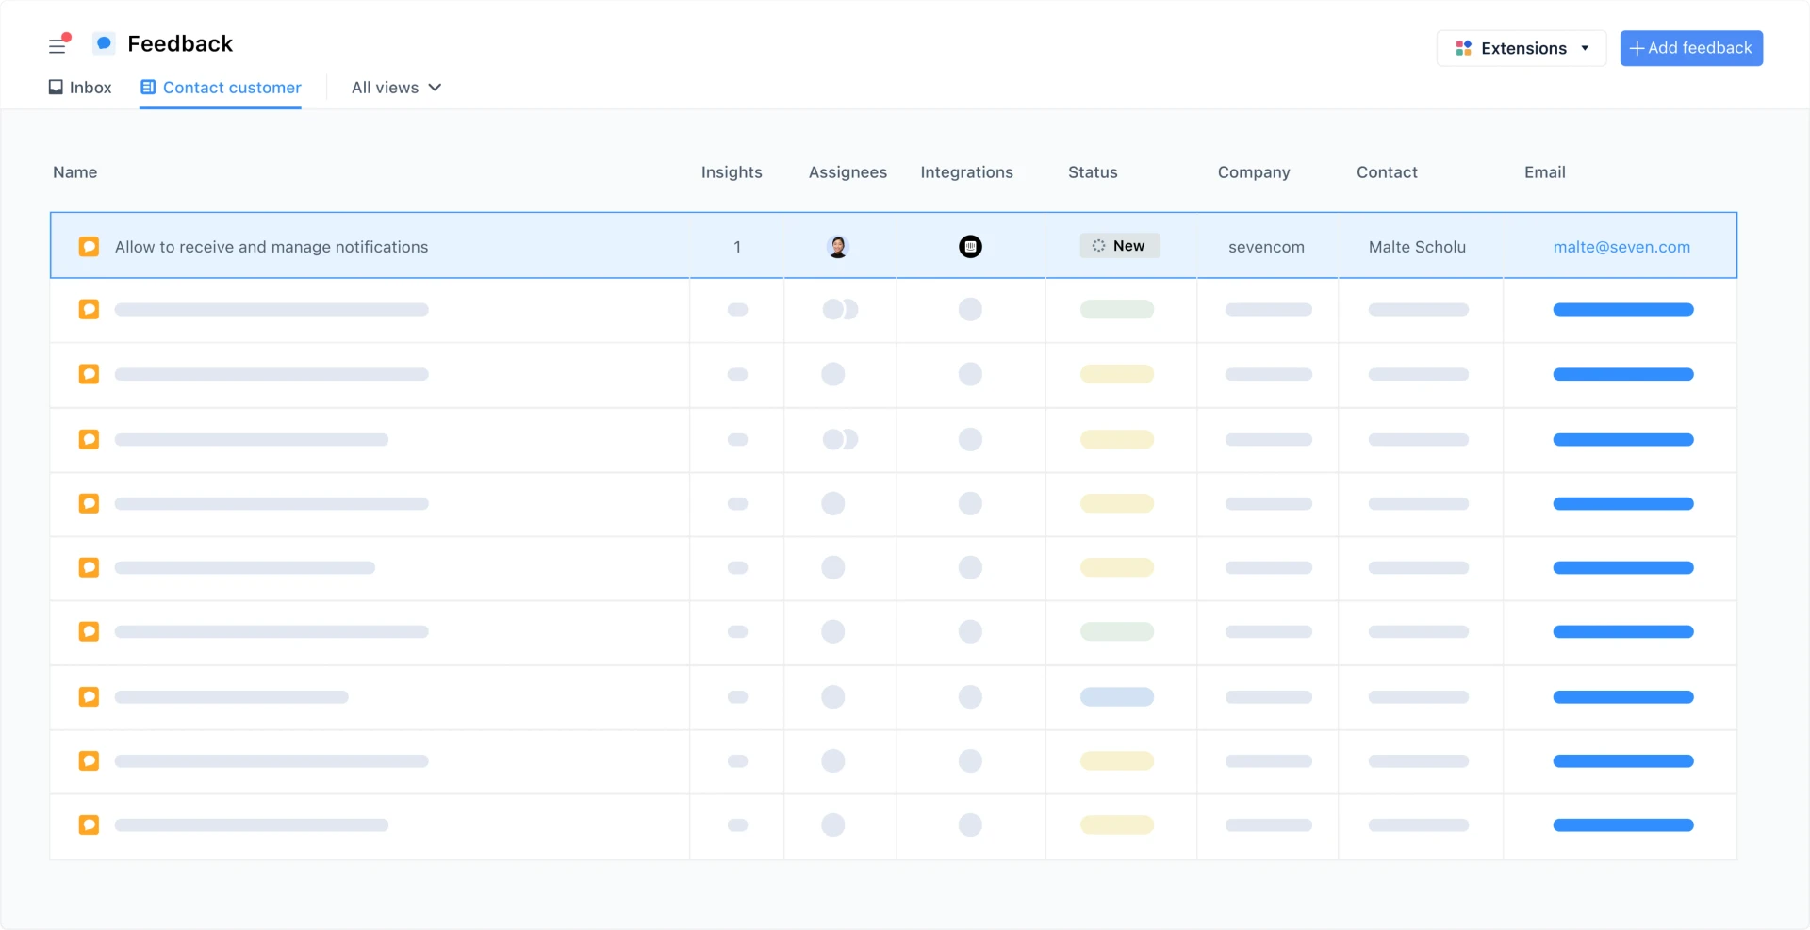Click the Extensions grid icon

[1464, 47]
